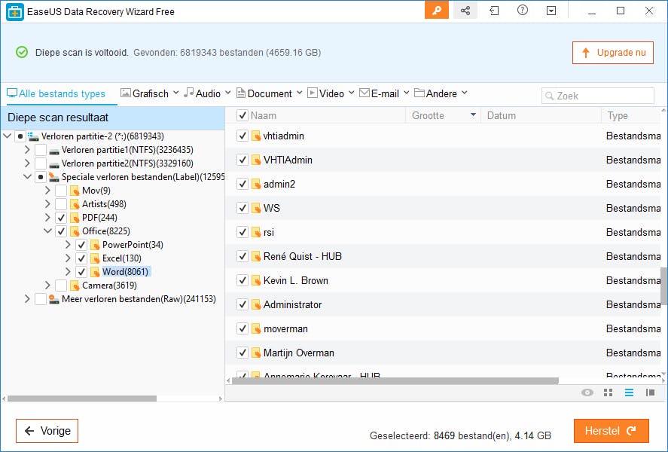Viewport: 668px width, 452px height.
Task: Check the Artists(498) tree checkbox
Action: [61, 204]
